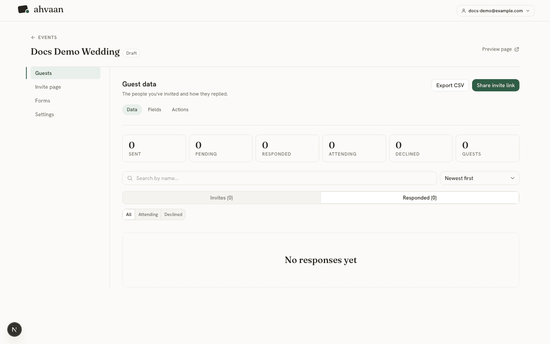The height and width of the screenshot is (344, 550).
Task: Click the docs-demo@example.com email text
Action: coord(495,11)
